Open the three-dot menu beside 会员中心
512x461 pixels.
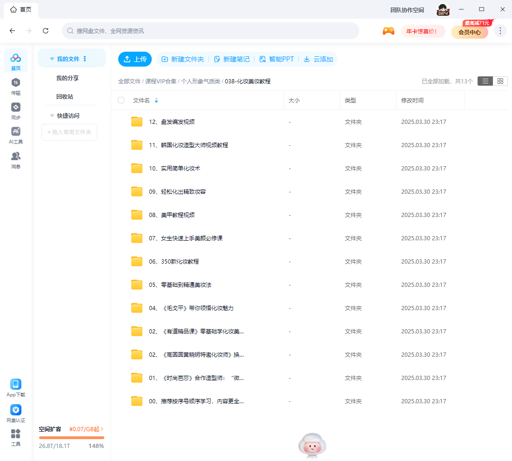tap(500, 31)
